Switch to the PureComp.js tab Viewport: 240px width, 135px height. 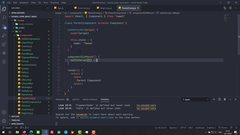(84, 8)
